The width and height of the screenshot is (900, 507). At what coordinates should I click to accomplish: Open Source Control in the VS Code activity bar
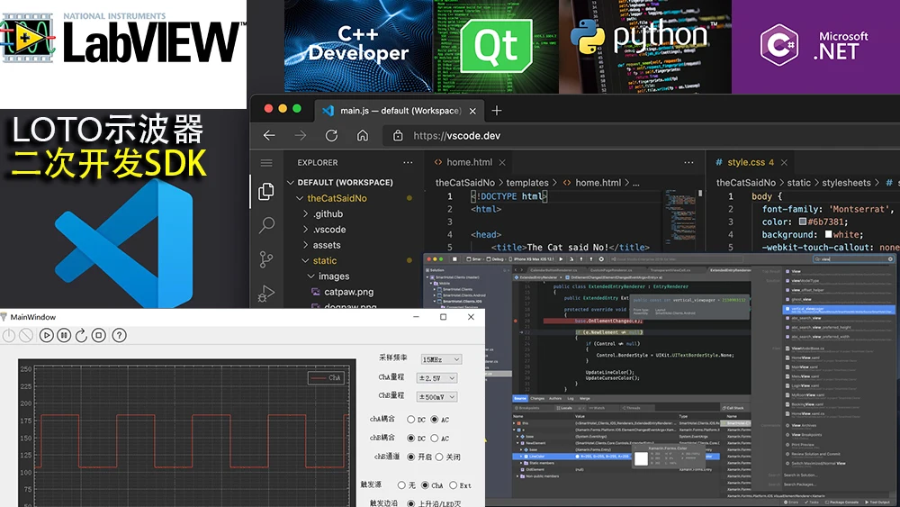coord(266,259)
